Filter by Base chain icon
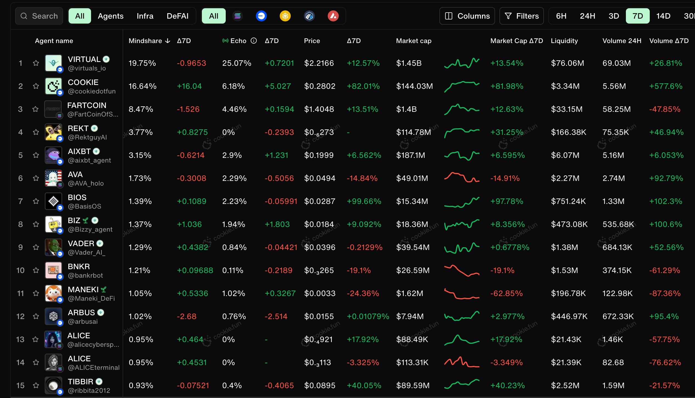The image size is (695, 398). [261, 16]
